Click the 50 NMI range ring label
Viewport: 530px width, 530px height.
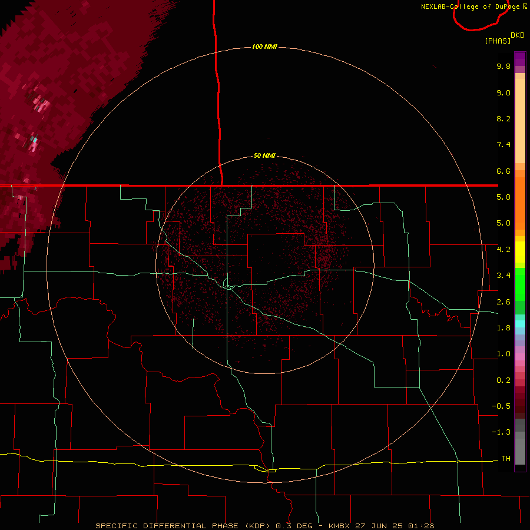tap(264, 155)
